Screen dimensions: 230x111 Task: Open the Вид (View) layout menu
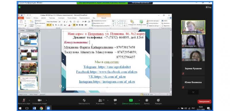click(208, 7)
